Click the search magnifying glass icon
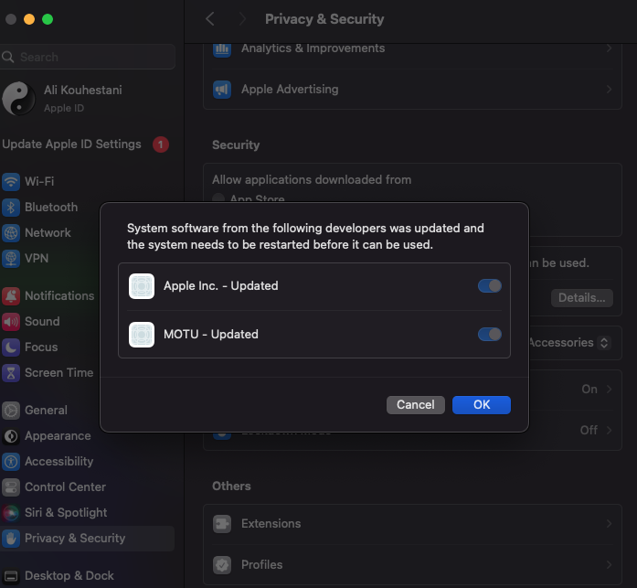Viewport: 637px width, 588px height. click(8, 57)
